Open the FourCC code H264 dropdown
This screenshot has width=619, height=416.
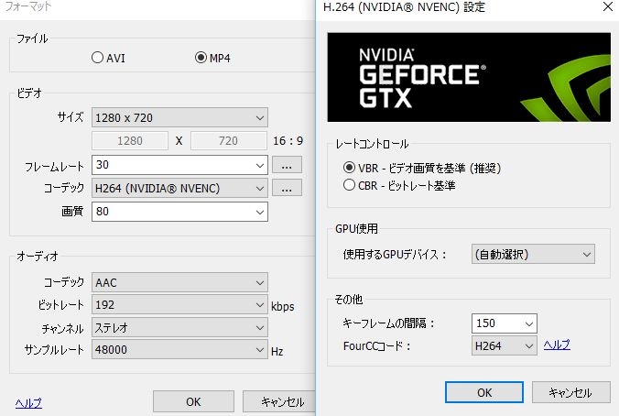[x=505, y=346]
